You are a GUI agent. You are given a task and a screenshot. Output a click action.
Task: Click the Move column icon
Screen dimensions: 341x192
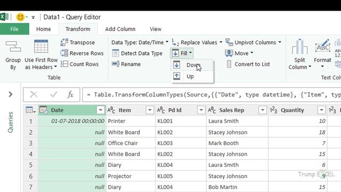(229, 53)
